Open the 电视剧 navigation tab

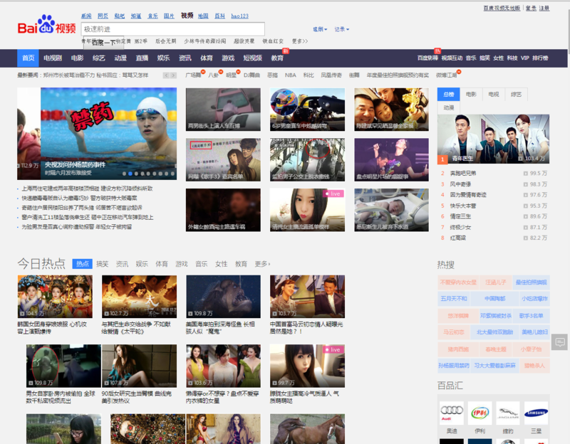coord(53,58)
